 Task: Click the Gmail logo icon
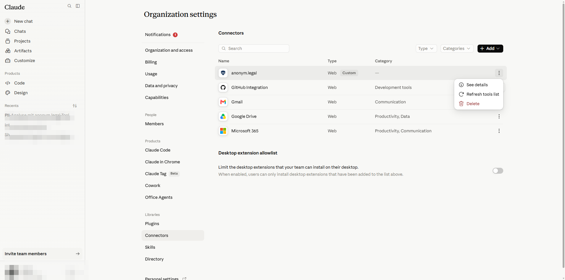click(223, 102)
